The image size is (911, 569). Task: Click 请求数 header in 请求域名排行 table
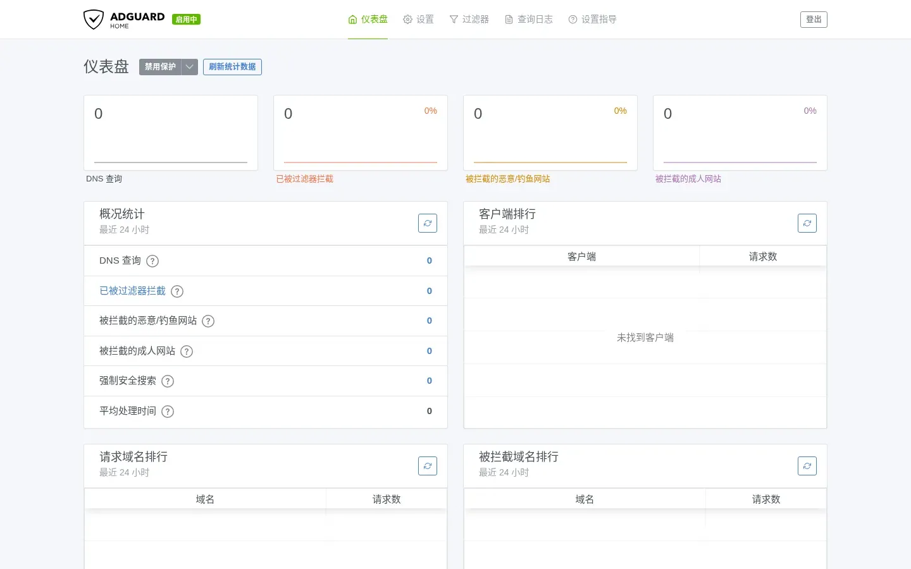click(387, 499)
